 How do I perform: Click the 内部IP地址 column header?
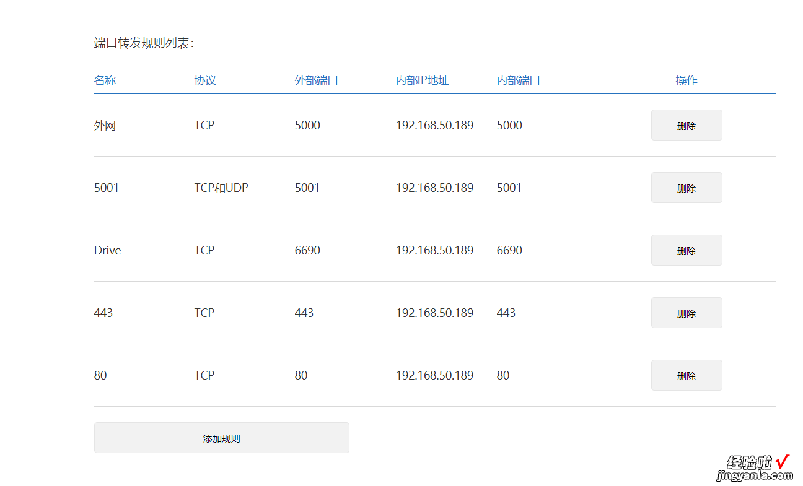(x=423, y=80)
